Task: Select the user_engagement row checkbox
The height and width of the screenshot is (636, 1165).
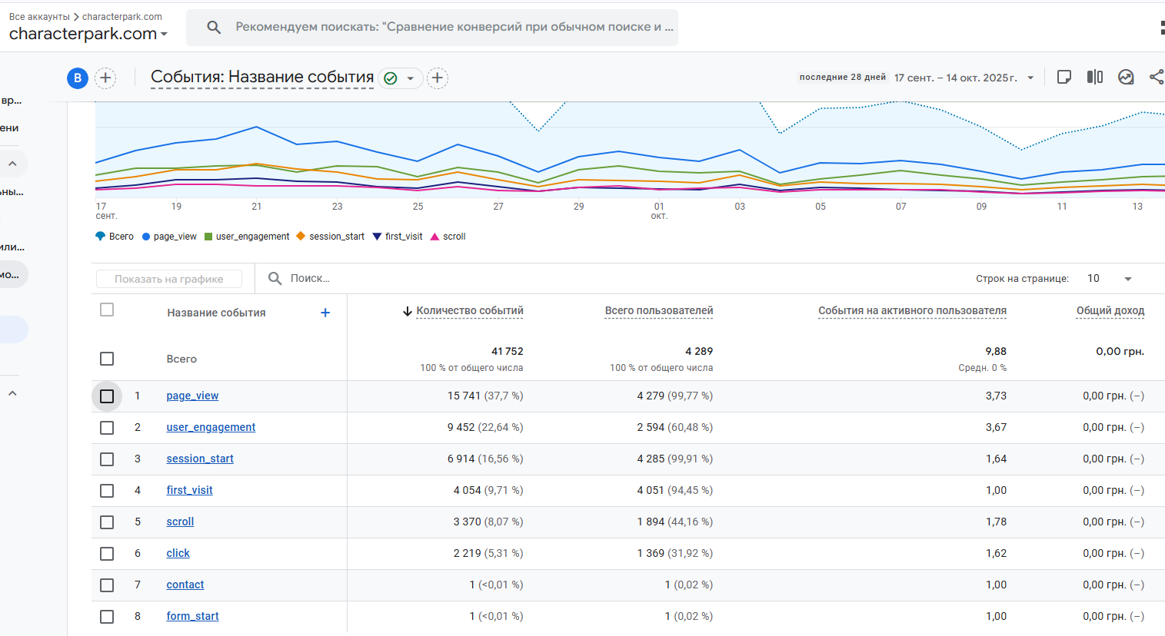Action: (x=107, y=428)
